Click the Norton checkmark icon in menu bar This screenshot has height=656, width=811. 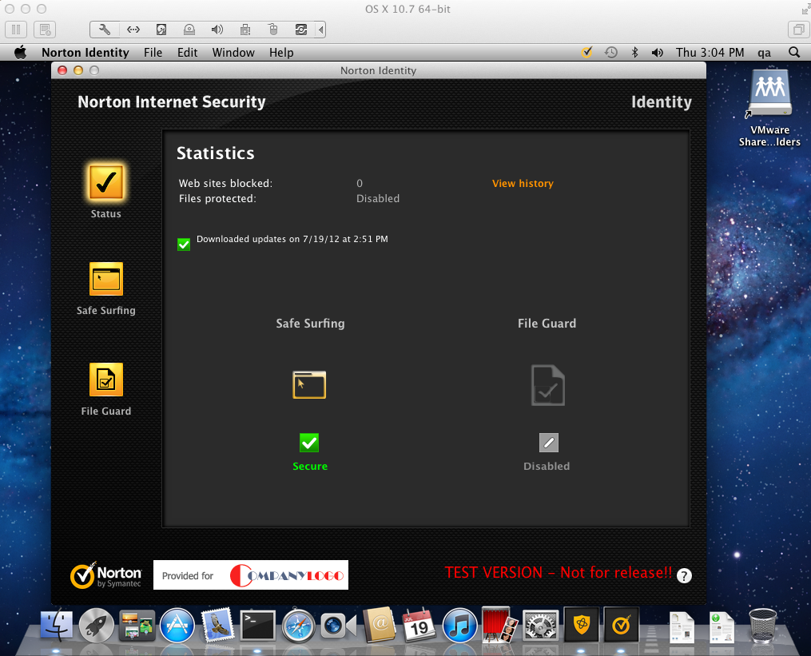(586, 53)
